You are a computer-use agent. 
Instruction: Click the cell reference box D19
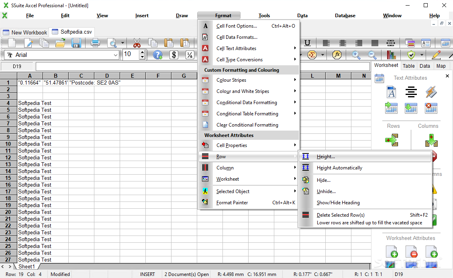tap(17, 66)
